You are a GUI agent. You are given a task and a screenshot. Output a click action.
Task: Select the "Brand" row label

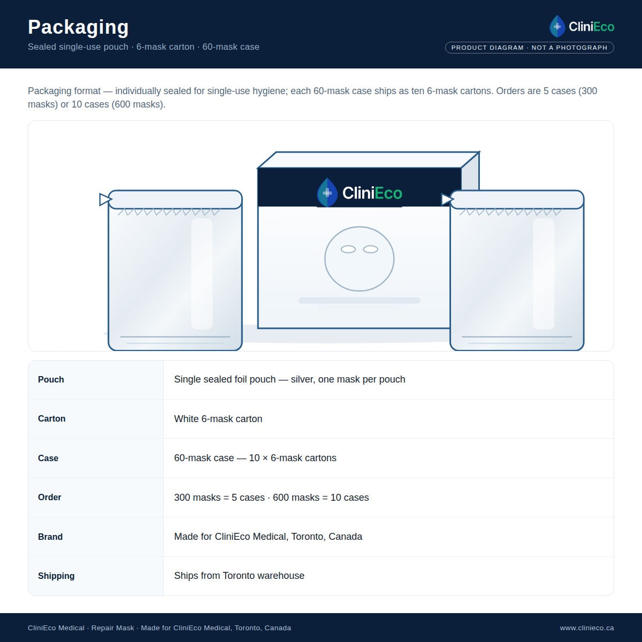pos(50,537)
